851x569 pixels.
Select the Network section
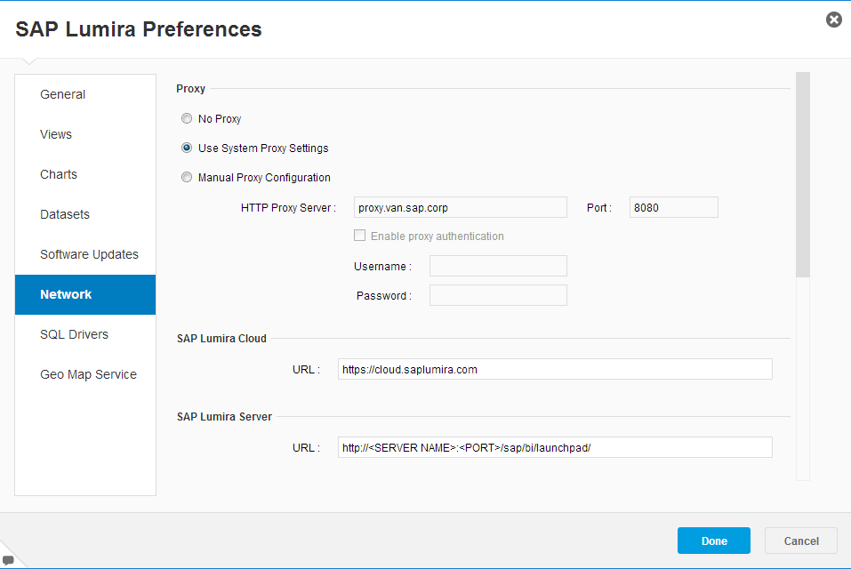(85, 294)
